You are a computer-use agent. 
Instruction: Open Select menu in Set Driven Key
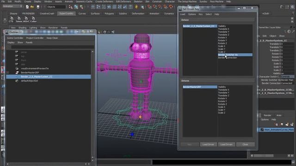(x=209, y=14)
